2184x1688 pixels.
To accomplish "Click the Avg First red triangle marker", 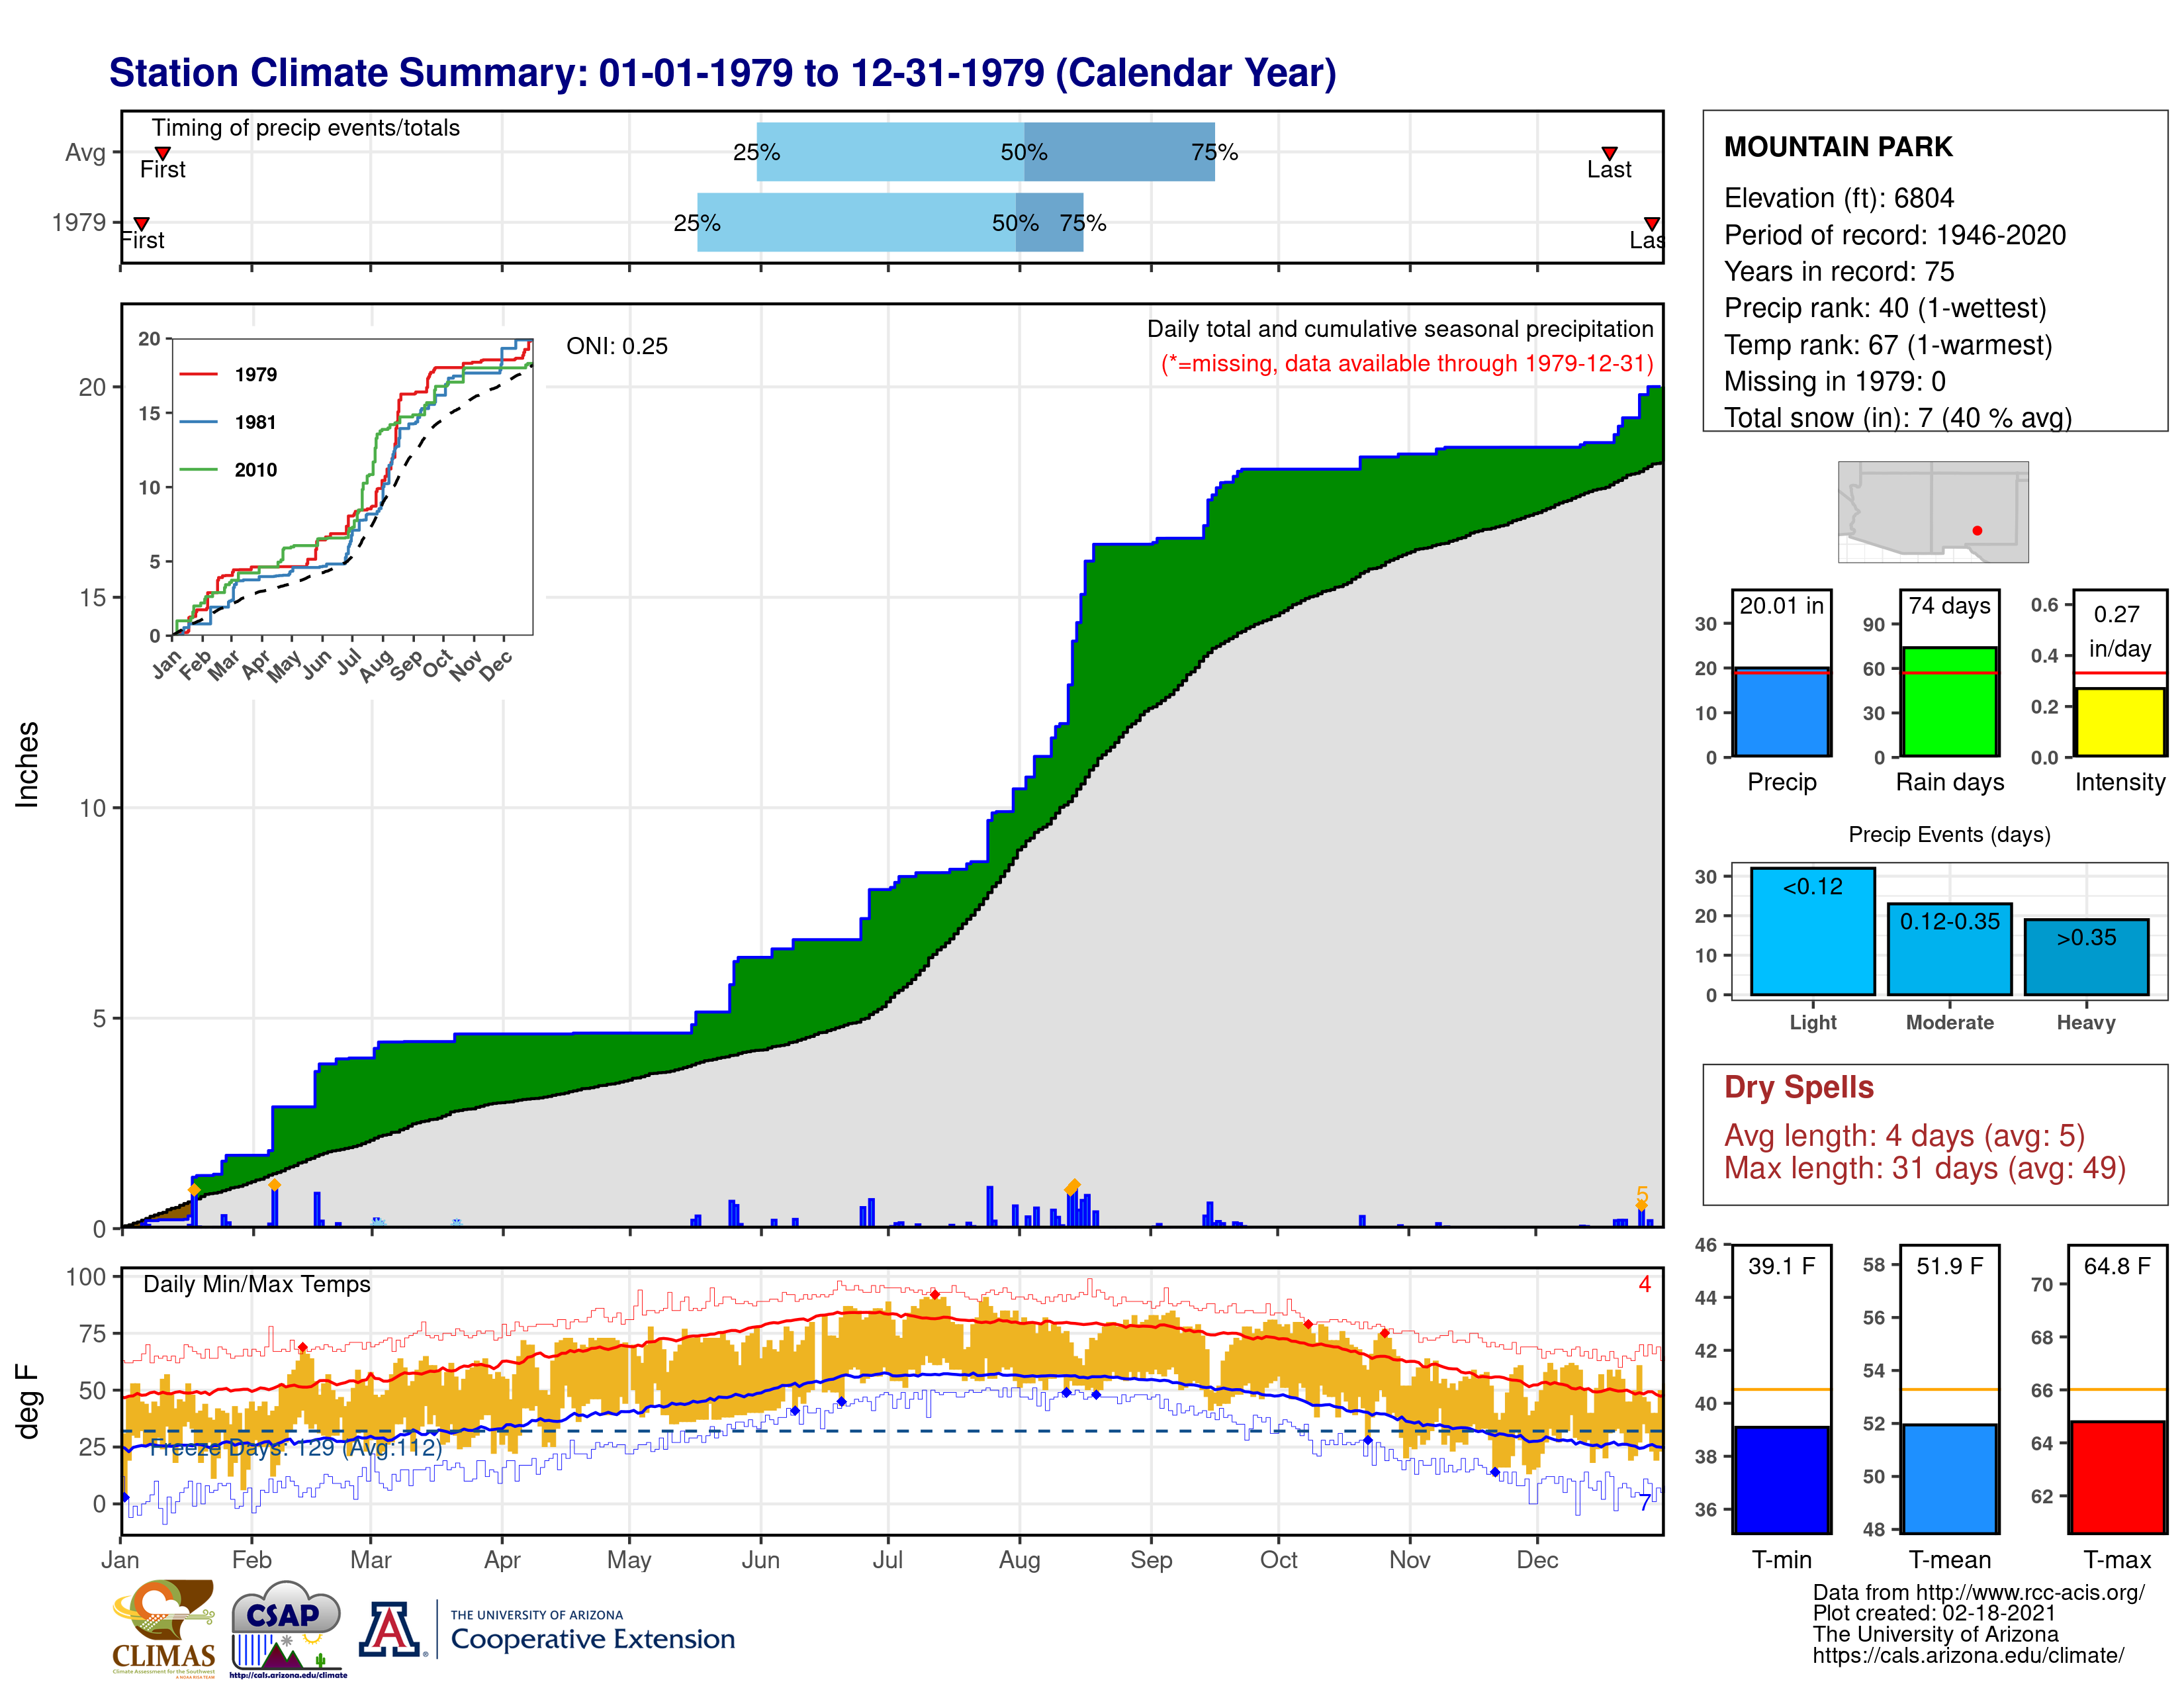I will tap(162, 154).
